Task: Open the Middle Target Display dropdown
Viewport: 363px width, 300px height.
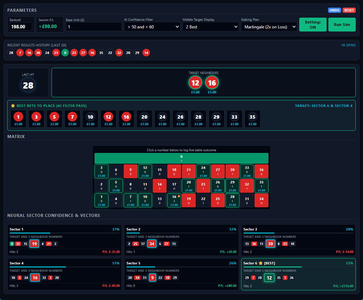Action: click(x=211, y=27)
